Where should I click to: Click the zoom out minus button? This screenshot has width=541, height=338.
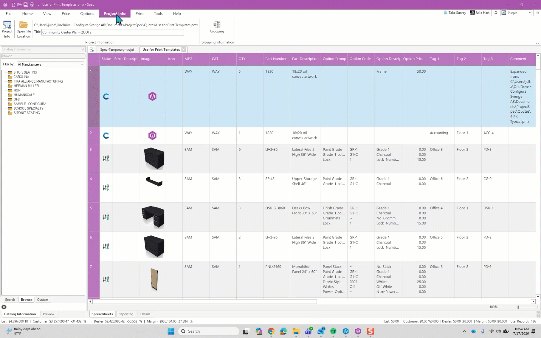[501, 307]
